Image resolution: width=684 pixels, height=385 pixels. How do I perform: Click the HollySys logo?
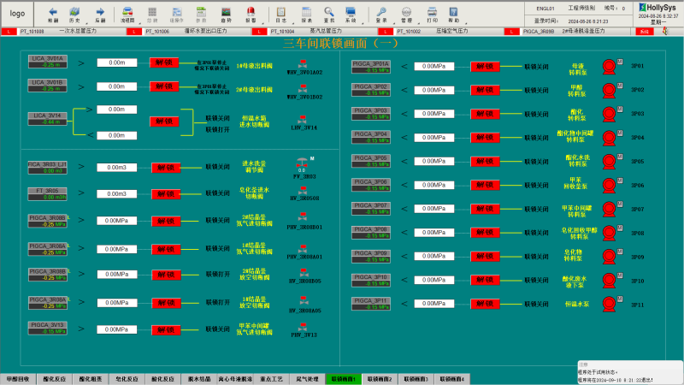657,8
